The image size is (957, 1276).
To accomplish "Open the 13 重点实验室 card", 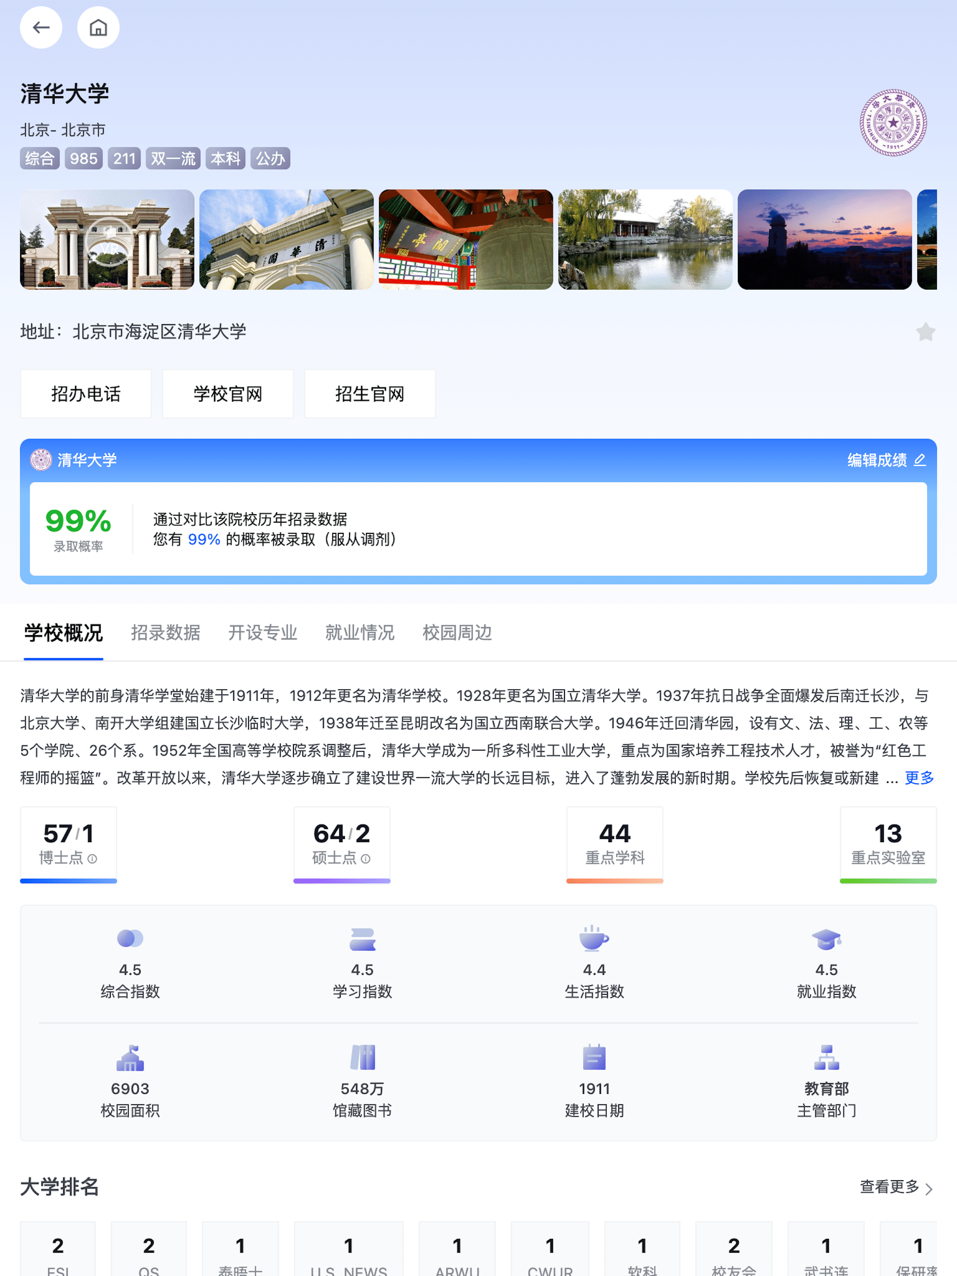I will coord(888,844).
